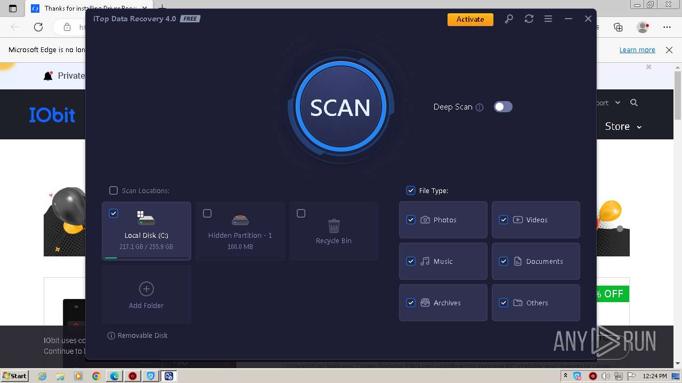Click the 100.0 MB partition size text
Screen dimensions: 682x383
coord(240,247)
